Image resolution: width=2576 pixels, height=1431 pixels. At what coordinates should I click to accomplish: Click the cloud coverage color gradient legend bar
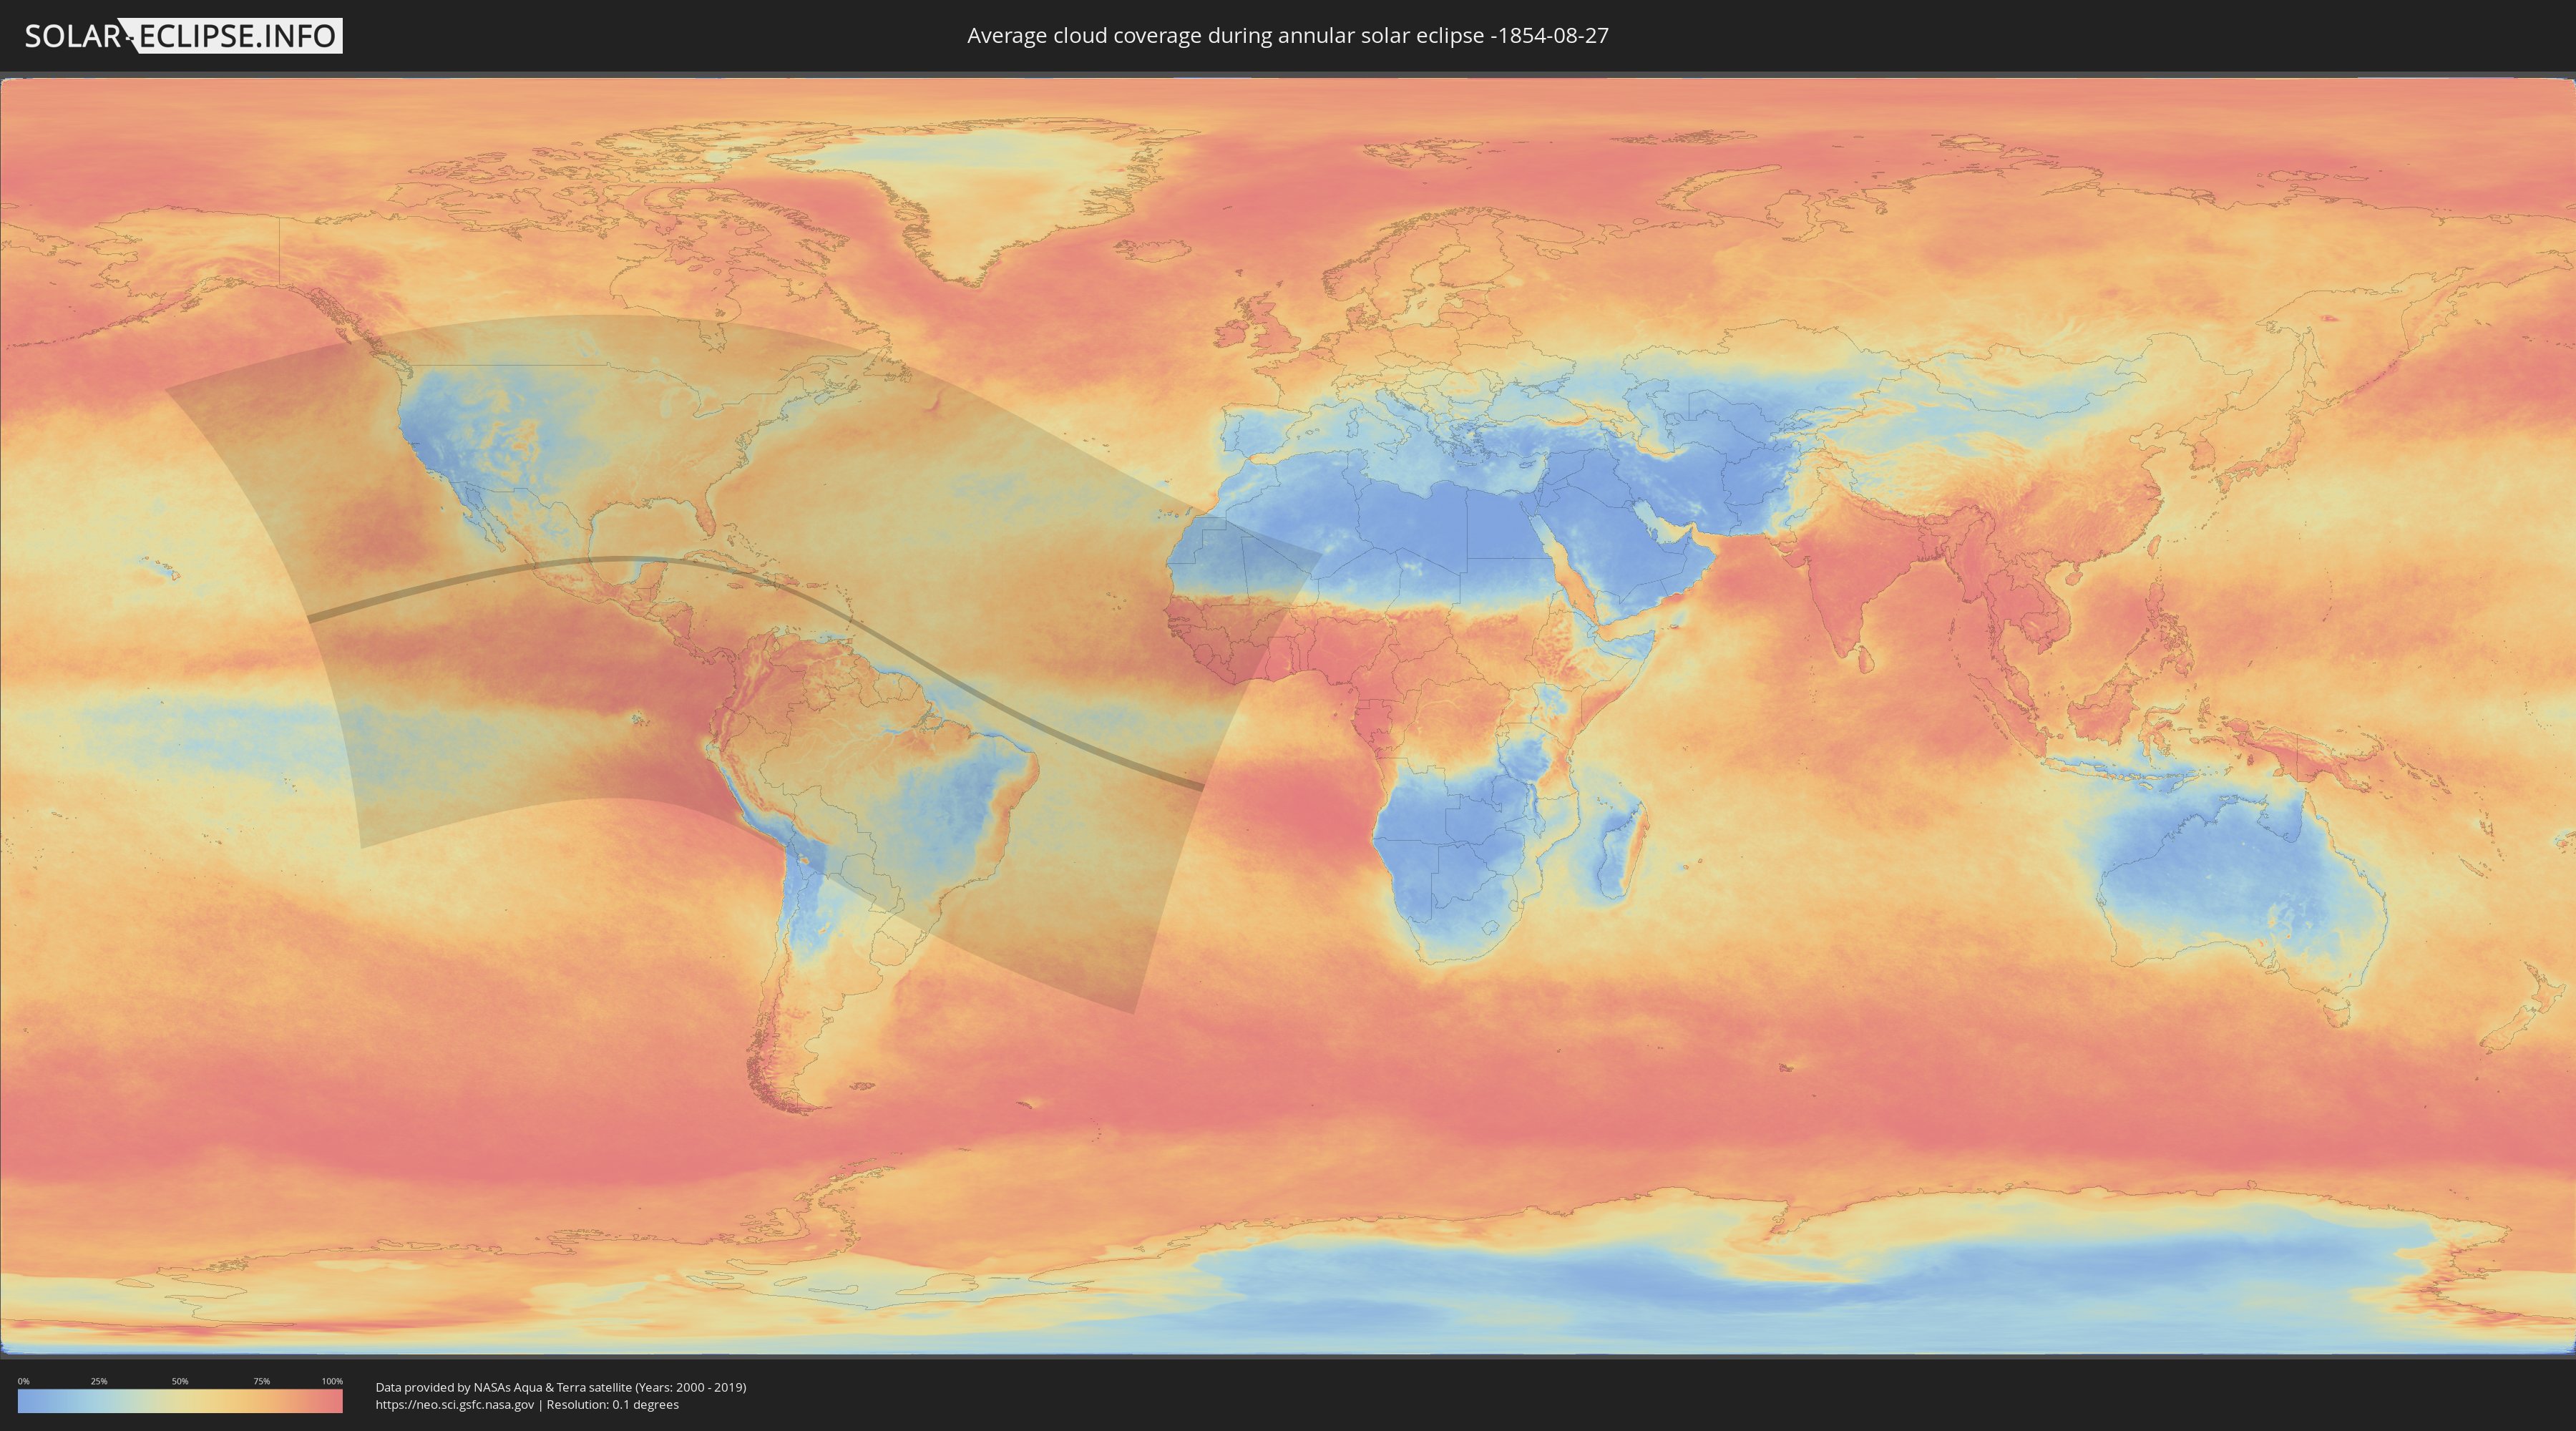(180, 1401)
